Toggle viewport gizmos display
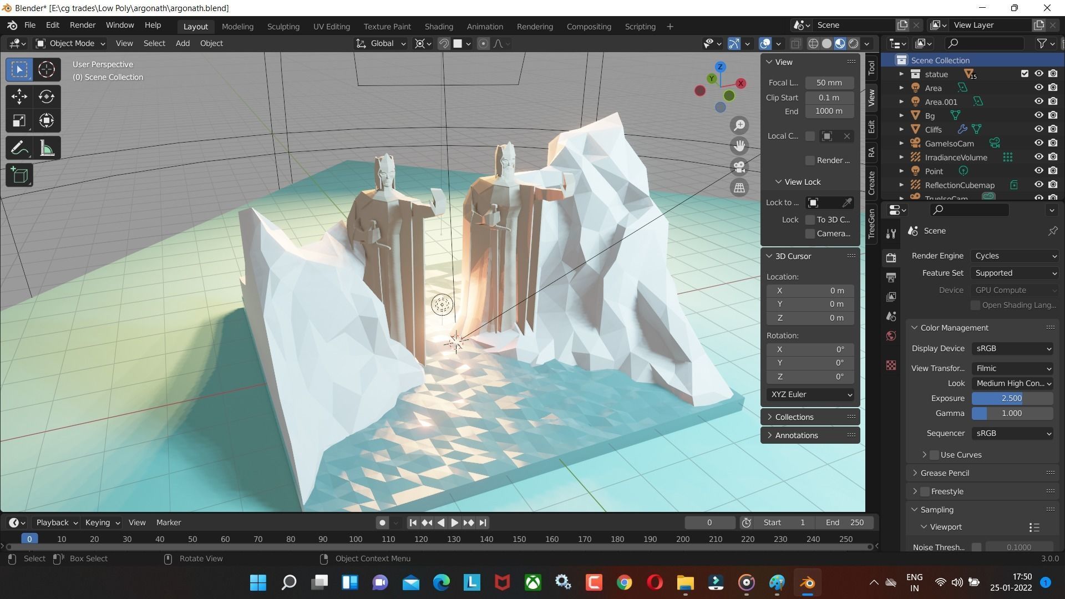The width and height of the screenshot is (1065, 599). tap(734, 43)
